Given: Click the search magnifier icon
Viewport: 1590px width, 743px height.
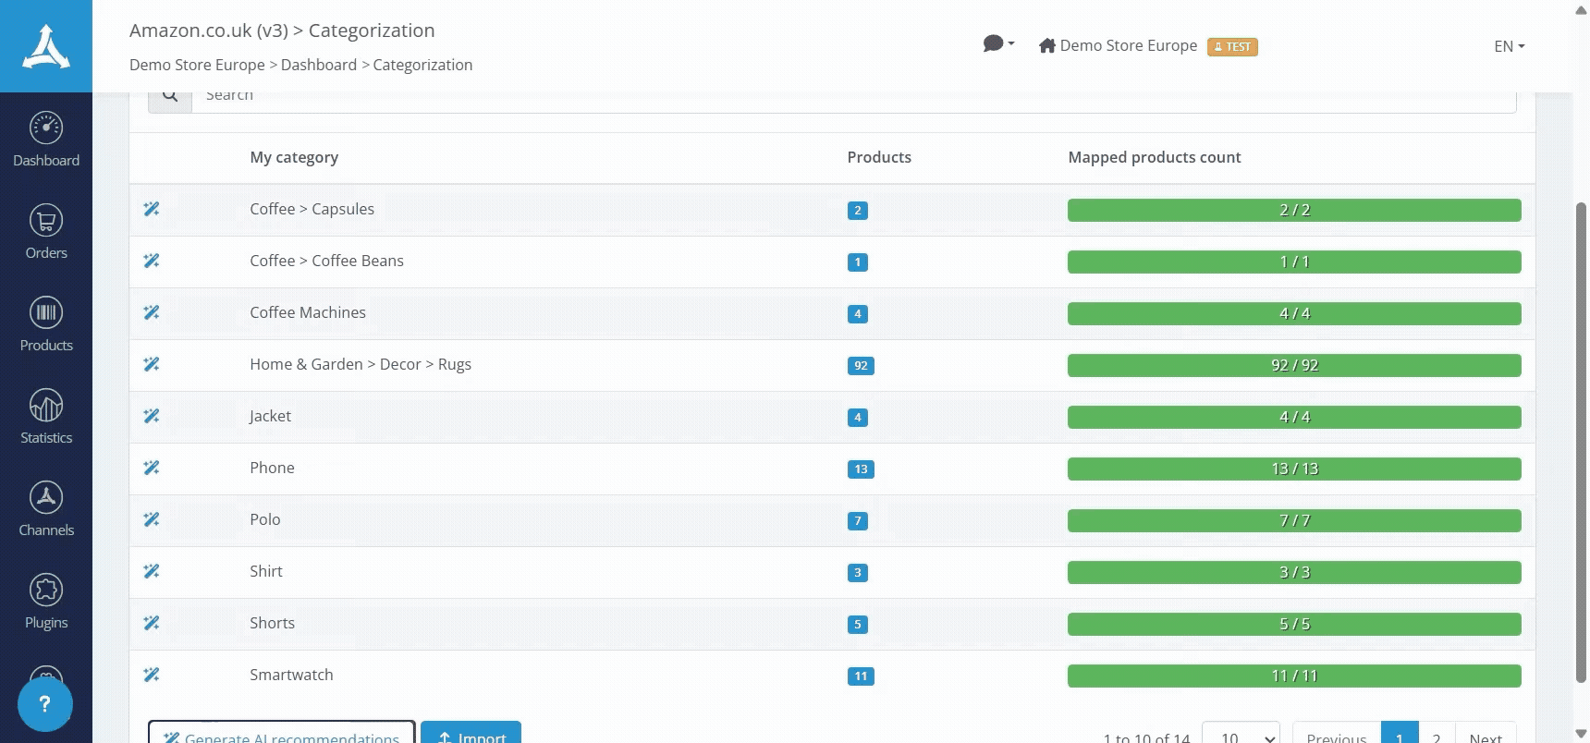Looking at the screenshot, I should coord(170,96).
